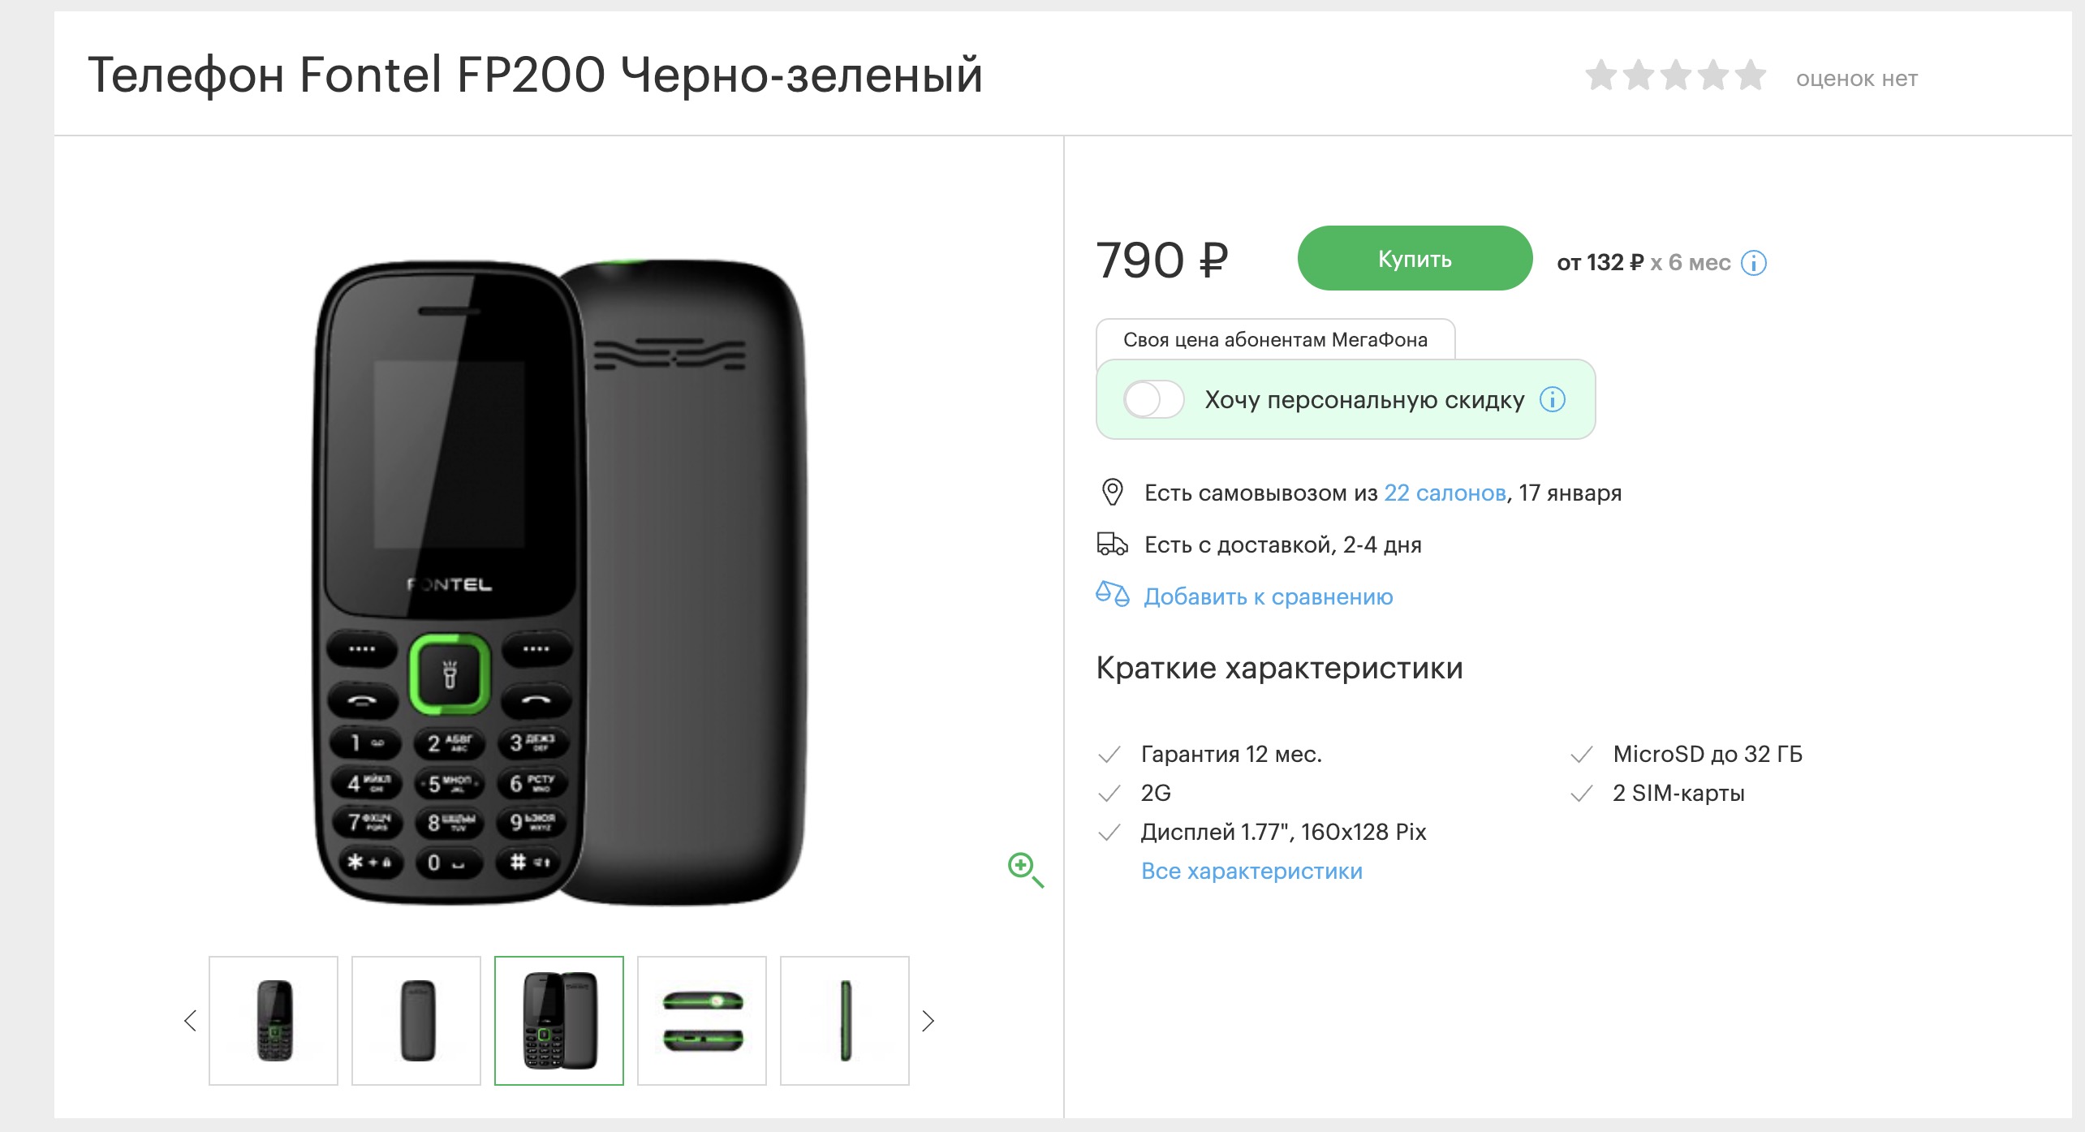Select Своя цена абонентам МегаФона tab
This screenshot has height=1132, width=2085.
(x=1275, y=339)
